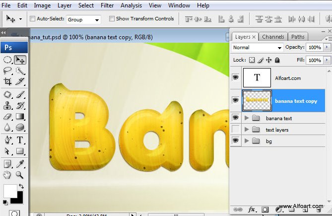Screen dimensions: 332x216
Task: Click lock transparent pixels icon
Action: click(x=252, y=60)
